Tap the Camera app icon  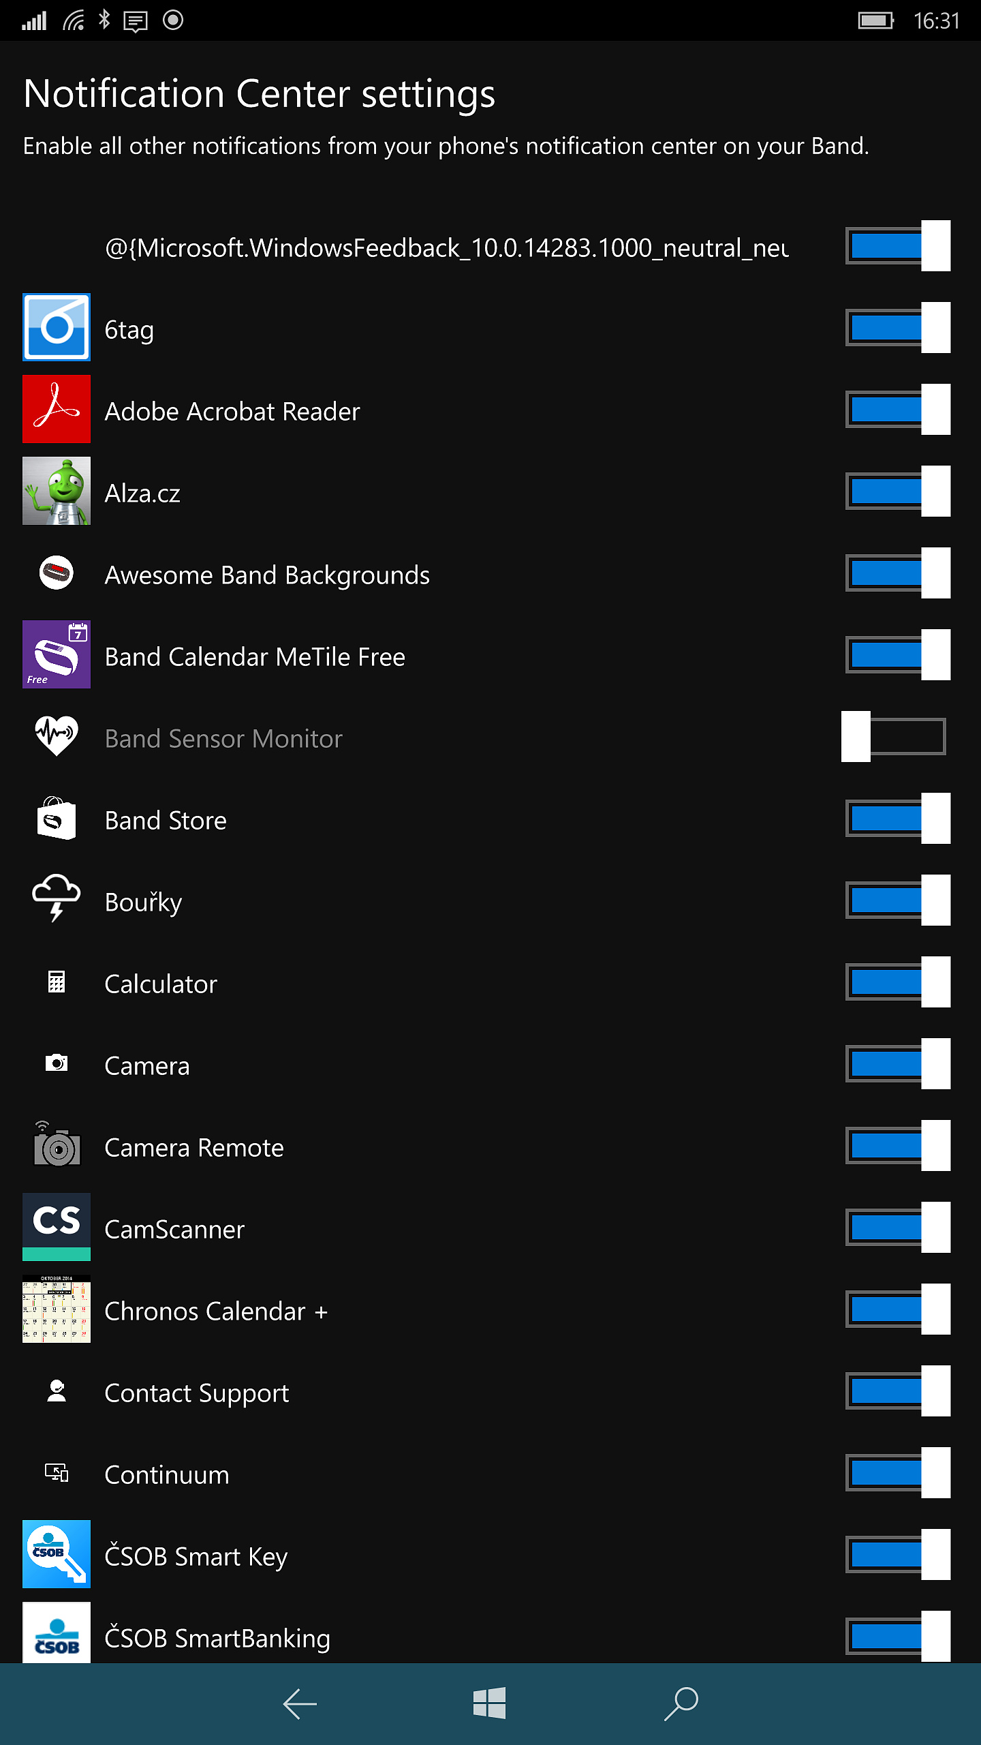[x=57, y=1063]
